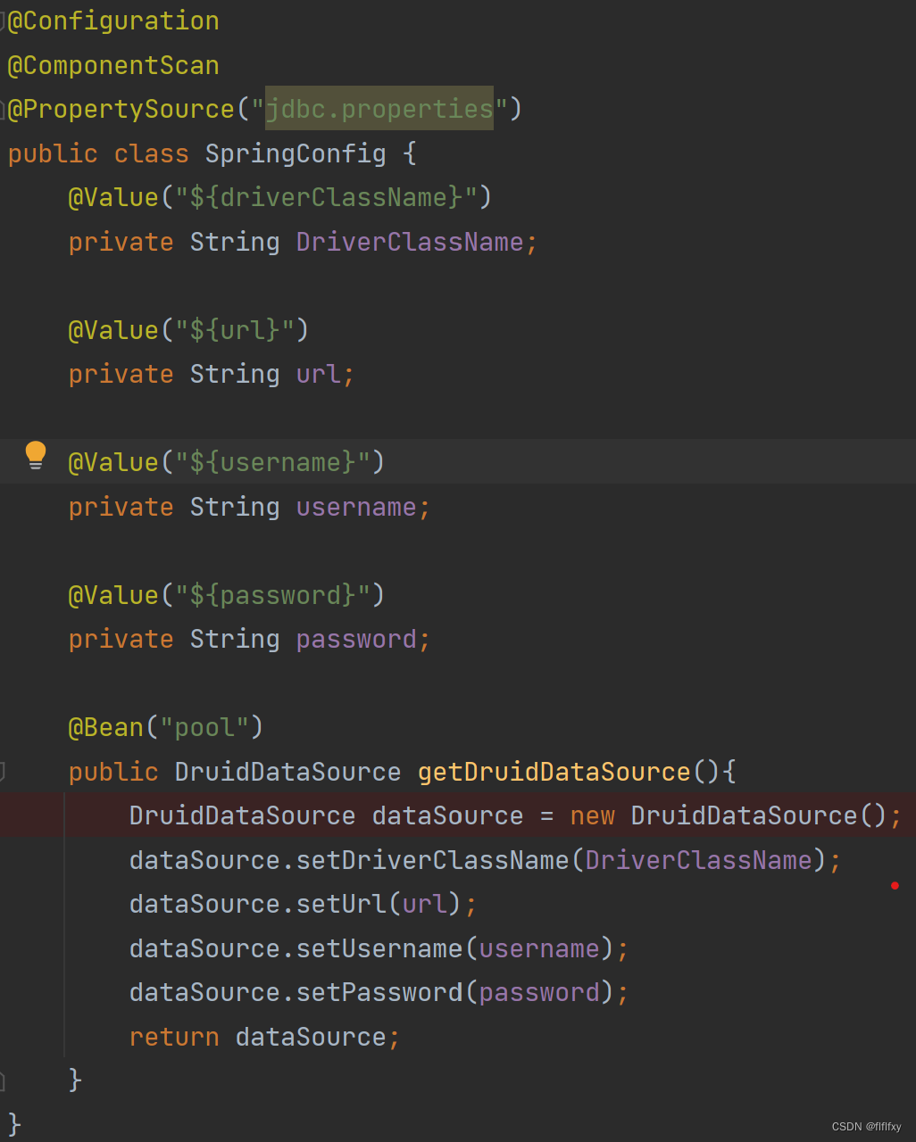
Task: Click the gutter marker beside @PropertySource
Action: [4, 109]
